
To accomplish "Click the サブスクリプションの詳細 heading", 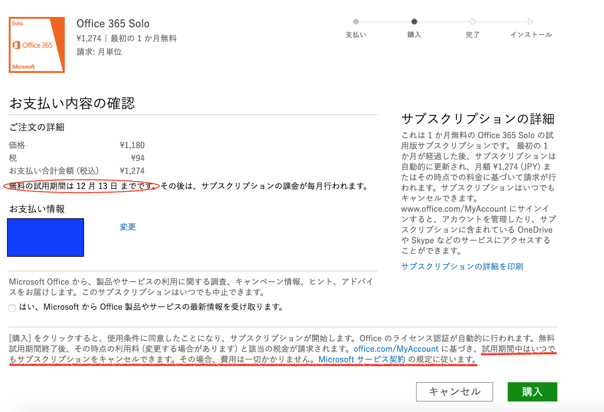I will [x=478, y=119].
